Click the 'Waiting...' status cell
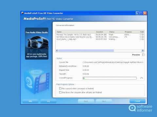The image size is (157, 117). point(112,39)
